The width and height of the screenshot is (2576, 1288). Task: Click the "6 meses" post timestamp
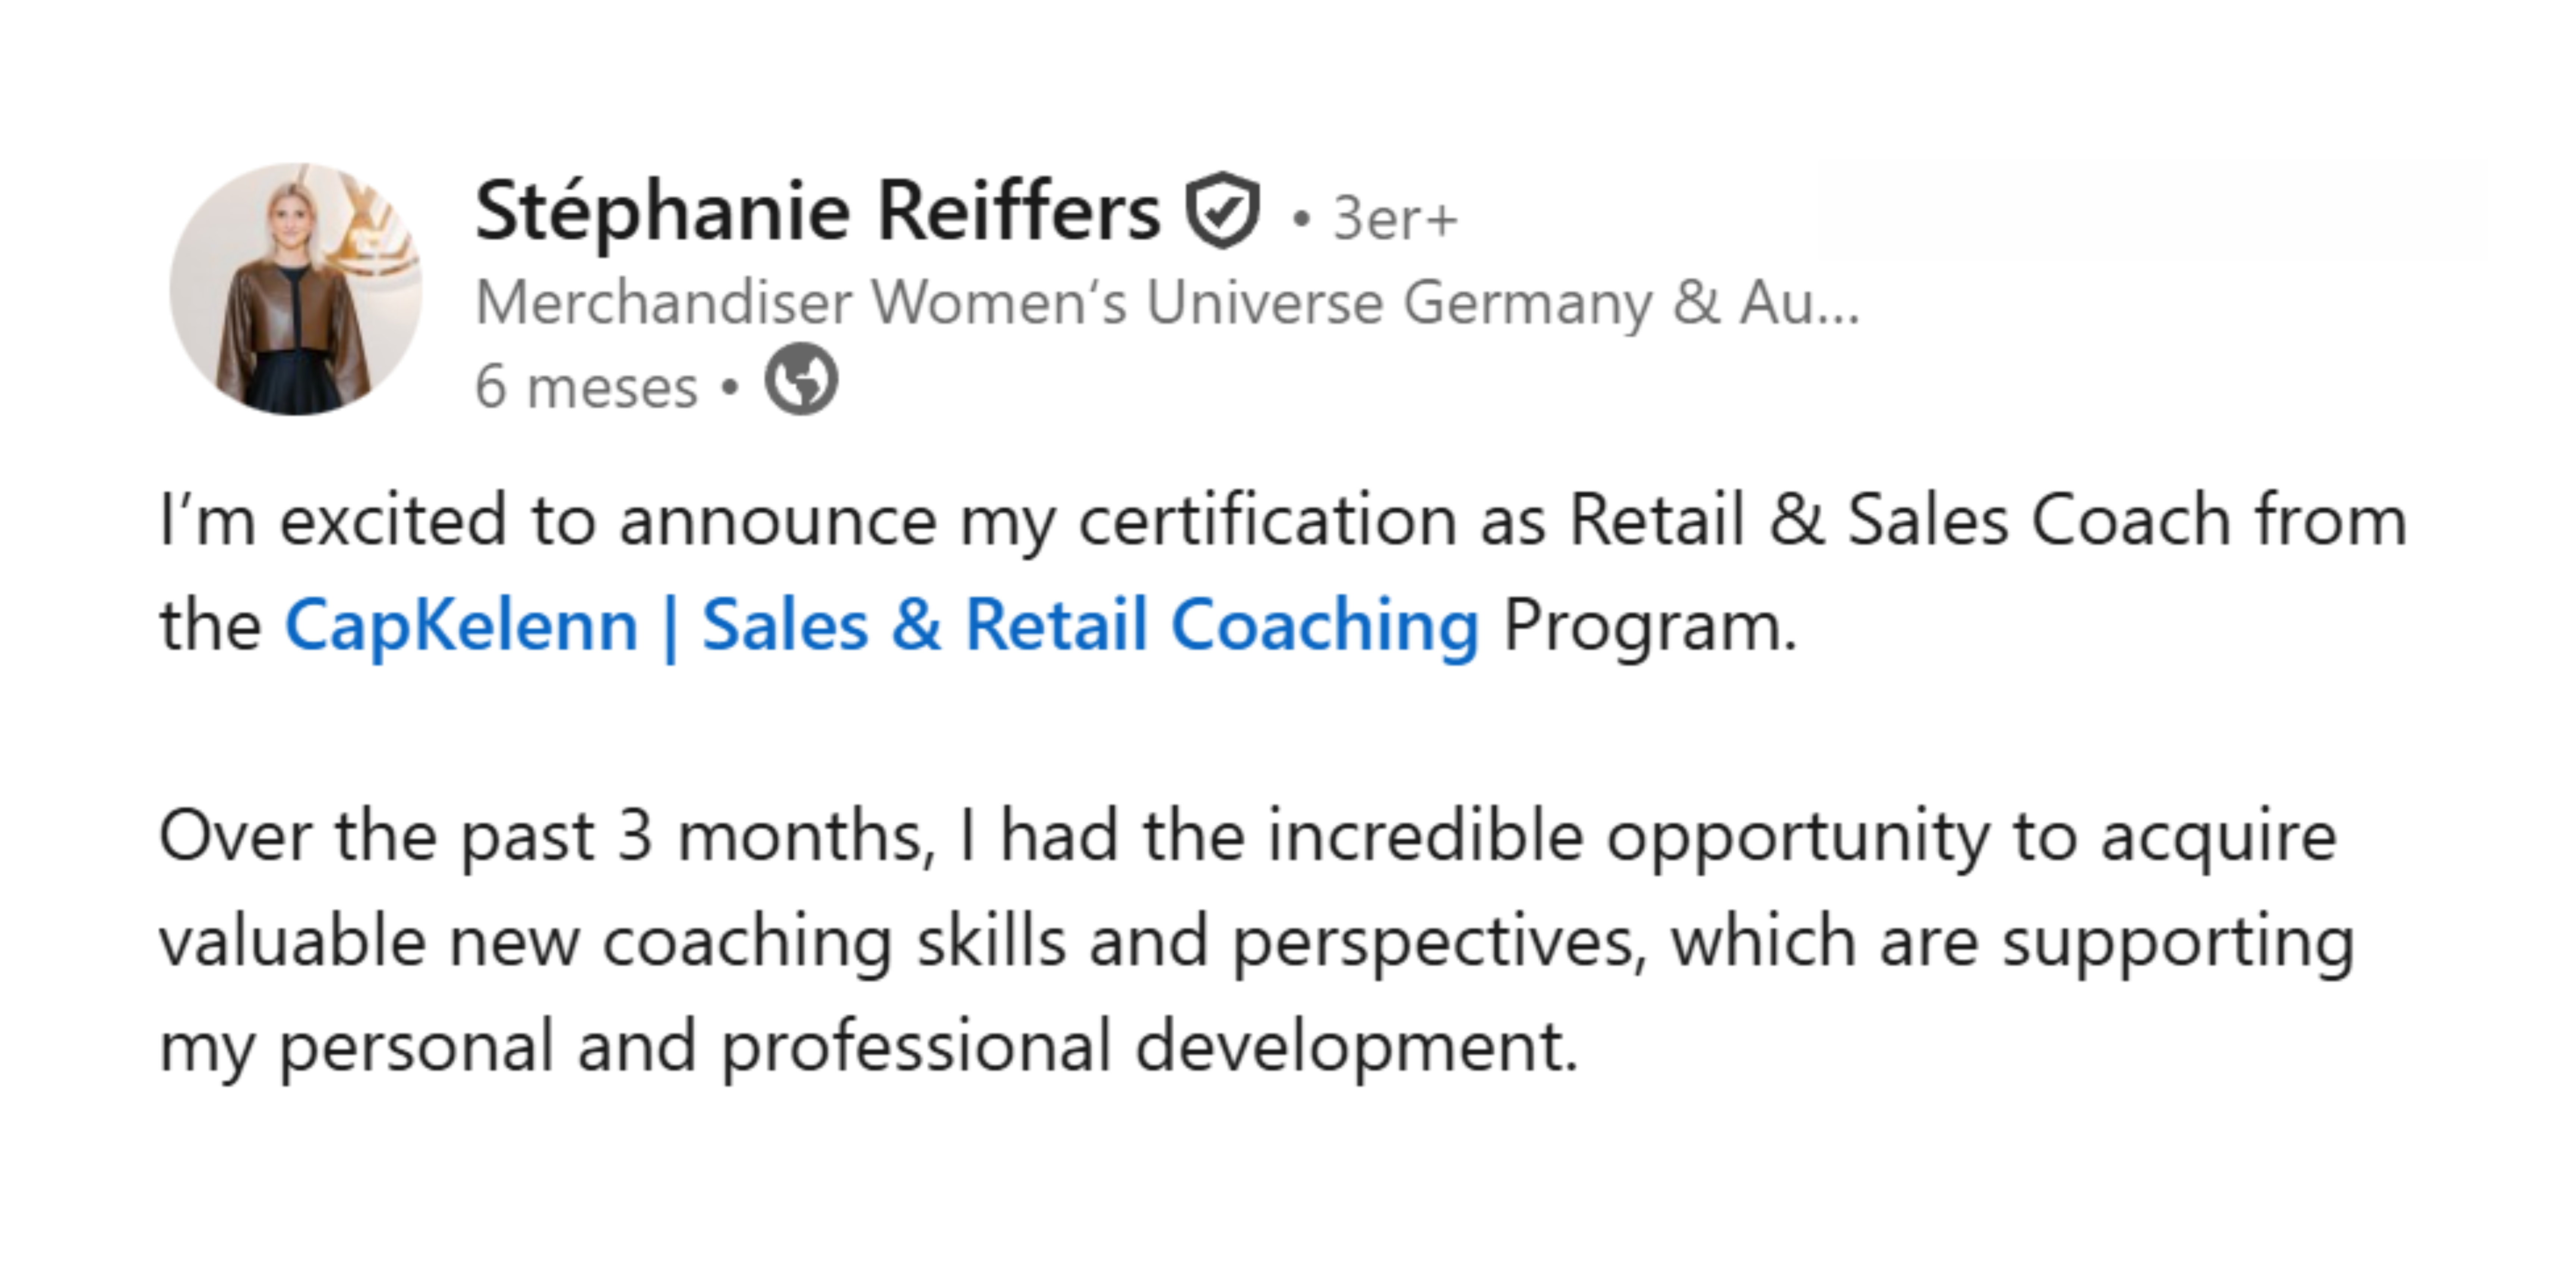coord(586,387)
